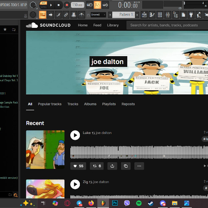Share the Luke track
The height and width of the screenshot is (208, 208).
112,166
